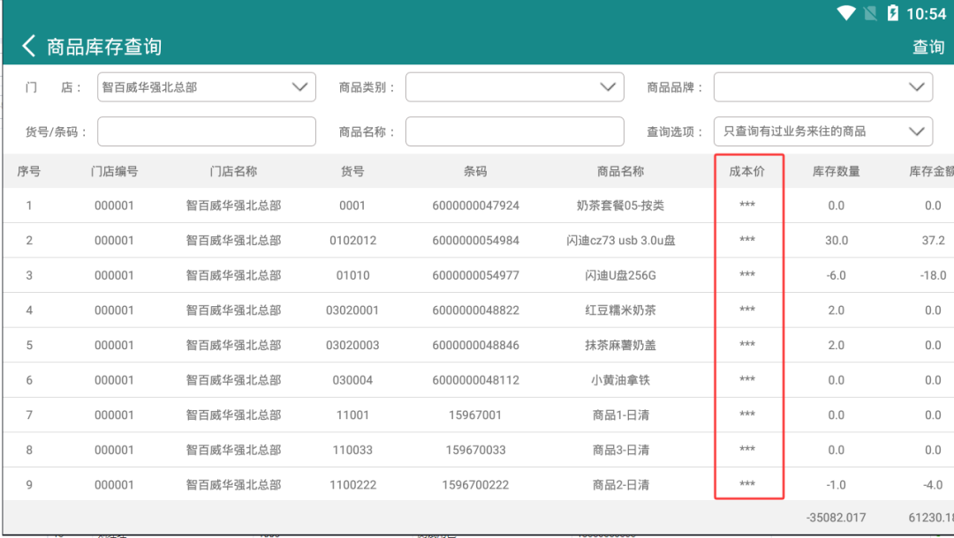This screenshot has width=954, height=538.
Task: Expand the 商品类别 dropdown
Action: (x=515, y=86)
